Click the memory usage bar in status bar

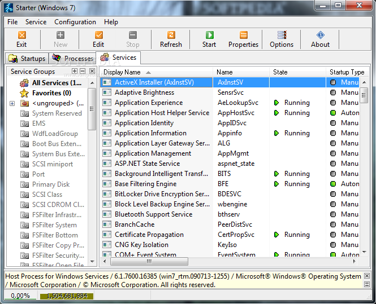coord(67,296)
